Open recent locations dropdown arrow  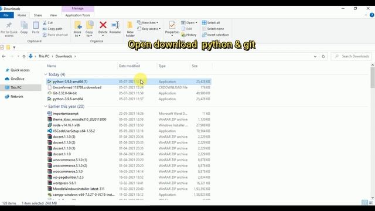coord(18,56)
